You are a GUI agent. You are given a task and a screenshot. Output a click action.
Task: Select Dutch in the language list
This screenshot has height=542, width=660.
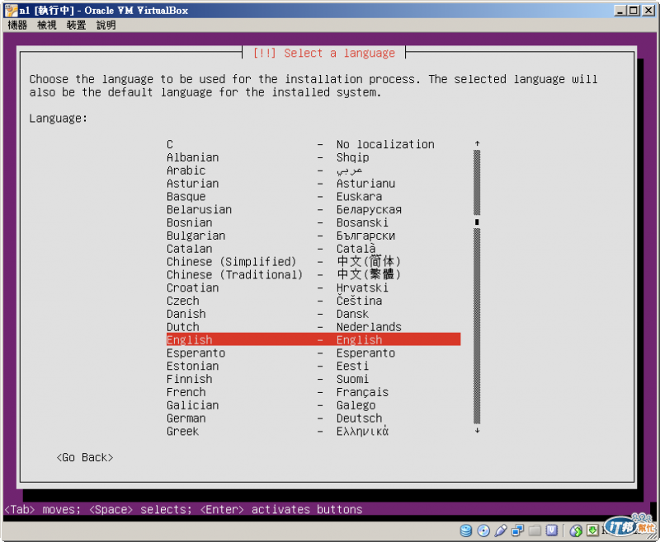pyautogui.click(x=313, y=326)
